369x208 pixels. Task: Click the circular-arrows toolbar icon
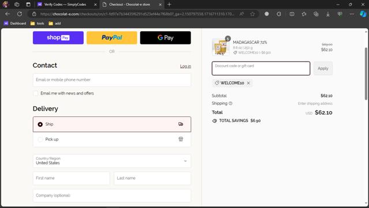279,14
